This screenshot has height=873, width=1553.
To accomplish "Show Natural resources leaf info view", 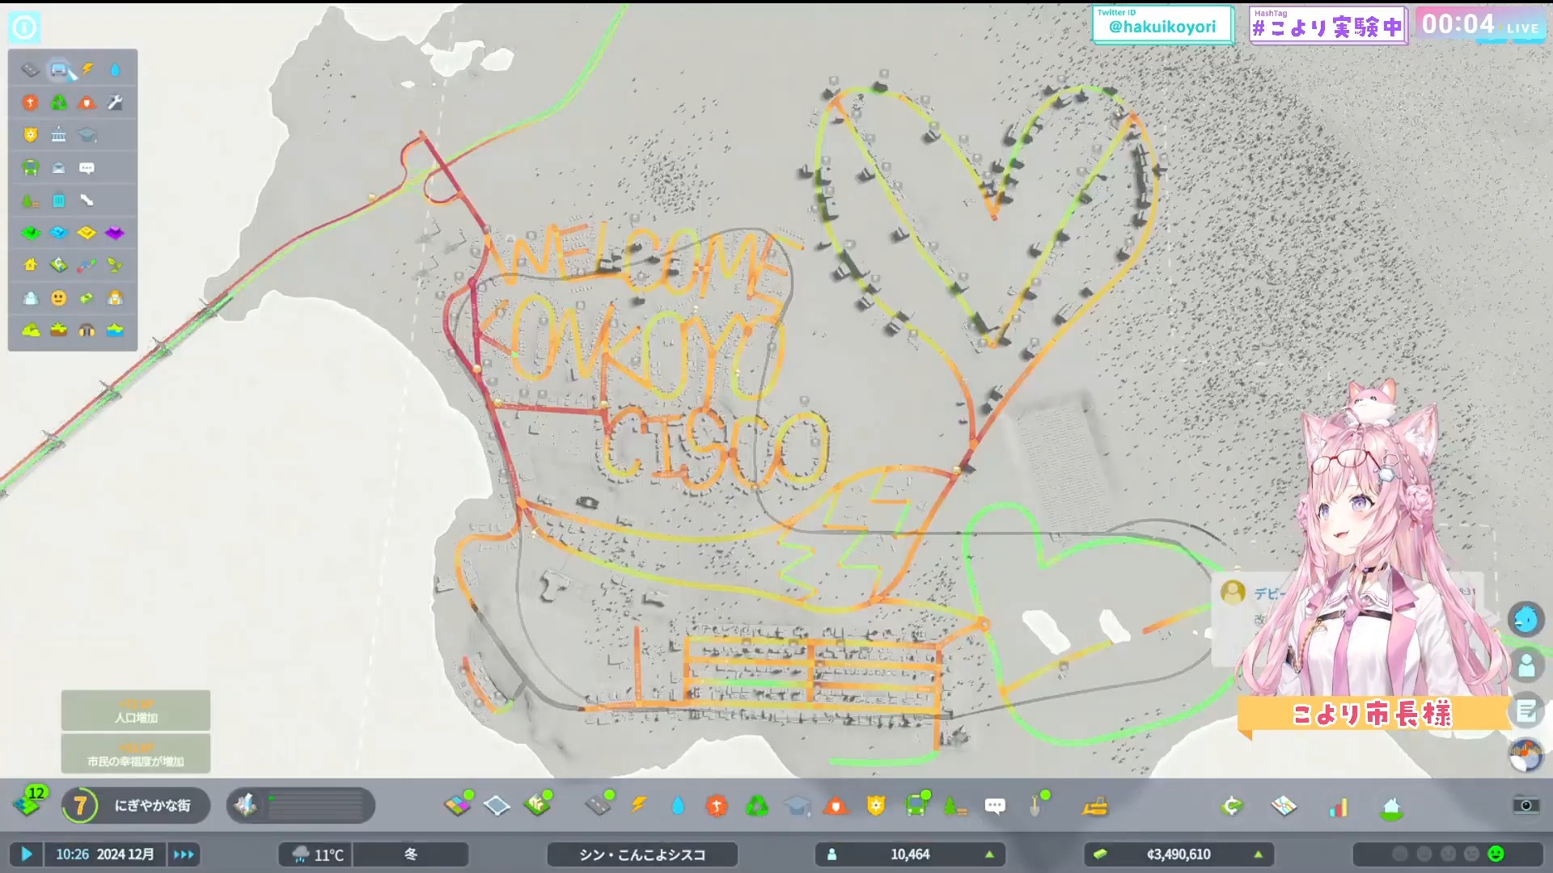I will pos(115,265).
